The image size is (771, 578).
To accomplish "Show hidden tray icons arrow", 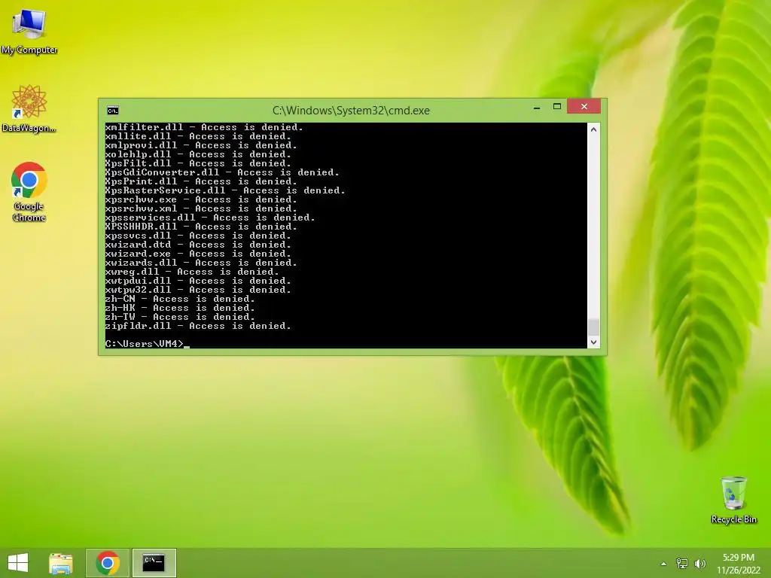I will click(664, 564).
